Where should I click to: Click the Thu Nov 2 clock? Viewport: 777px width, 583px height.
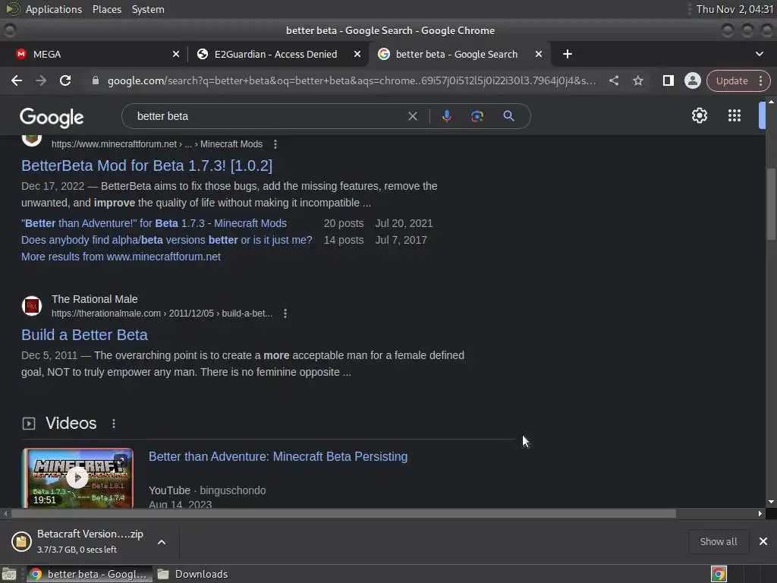tap(735, 9)
